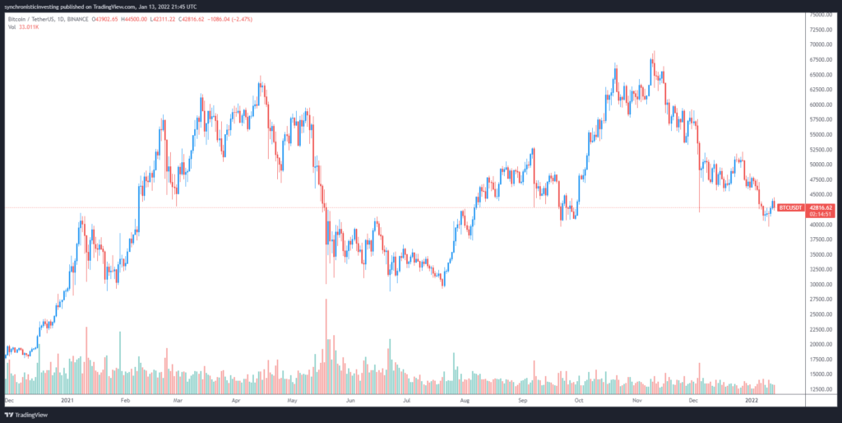Screen dimensions: 842x423
Task: Click the red BTCUSDT price tag
Action: (x=788, y=208)
